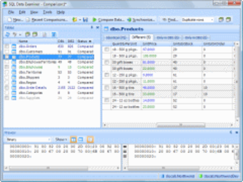Close the Viewer panel

tap(237, 132)
